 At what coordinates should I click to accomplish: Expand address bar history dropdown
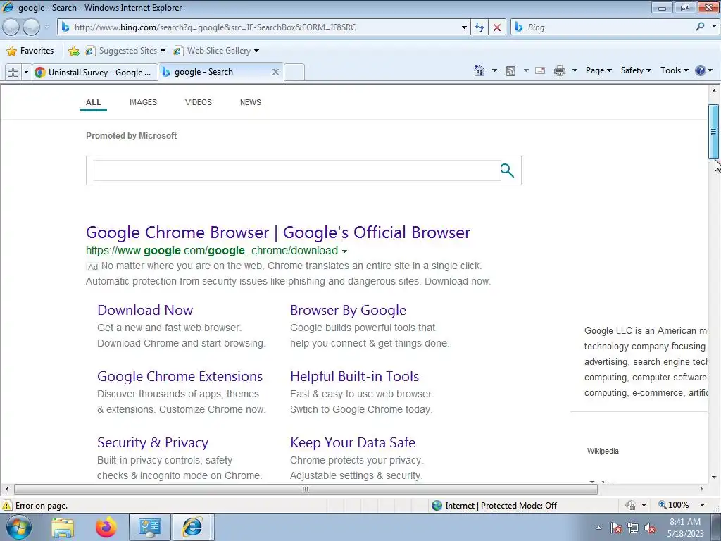click(464, 27)
